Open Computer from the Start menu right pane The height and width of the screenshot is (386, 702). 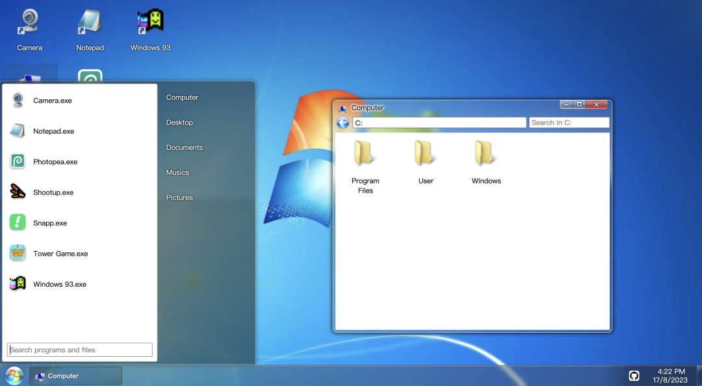(182, 97)
